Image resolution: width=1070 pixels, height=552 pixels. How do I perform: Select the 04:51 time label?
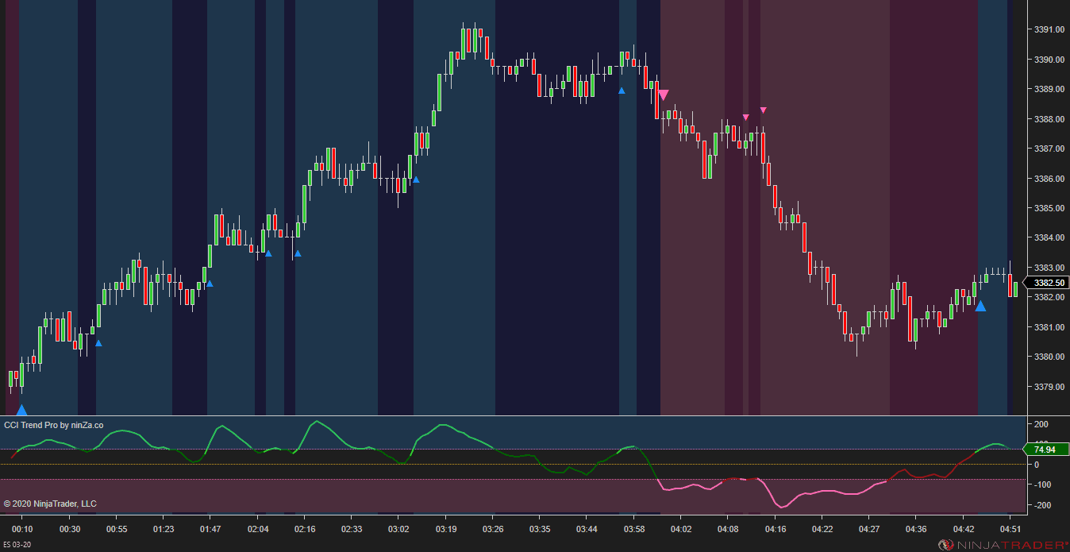1010,529
